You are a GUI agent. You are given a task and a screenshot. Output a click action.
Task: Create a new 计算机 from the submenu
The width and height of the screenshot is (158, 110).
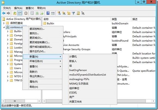click(x=90, y=57)
